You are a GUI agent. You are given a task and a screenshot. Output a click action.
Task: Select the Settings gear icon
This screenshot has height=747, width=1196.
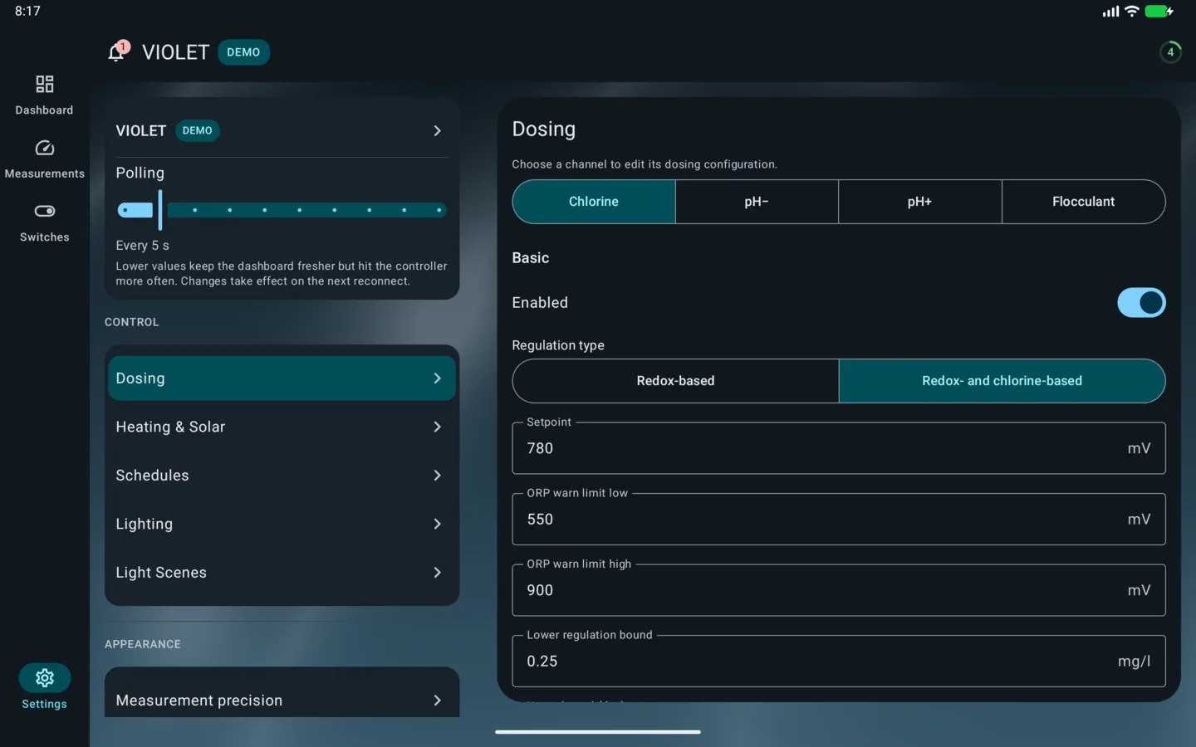45,678
